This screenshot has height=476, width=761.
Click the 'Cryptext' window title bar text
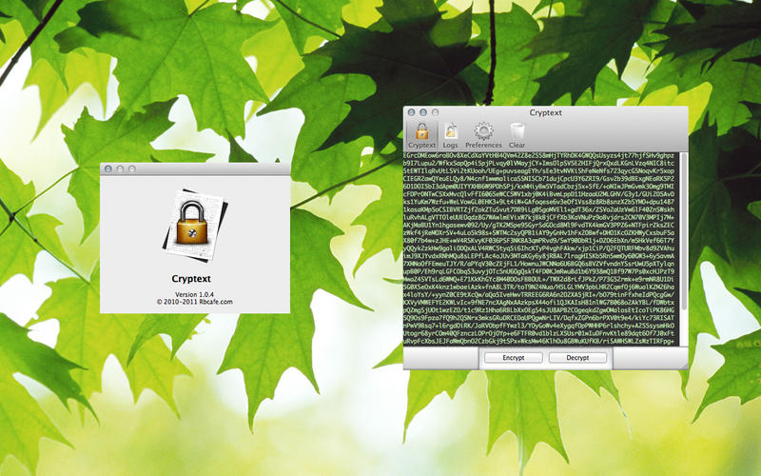tap(545, 112)
